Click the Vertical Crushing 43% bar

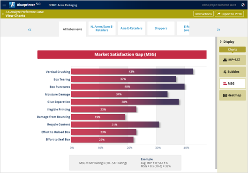132,71
